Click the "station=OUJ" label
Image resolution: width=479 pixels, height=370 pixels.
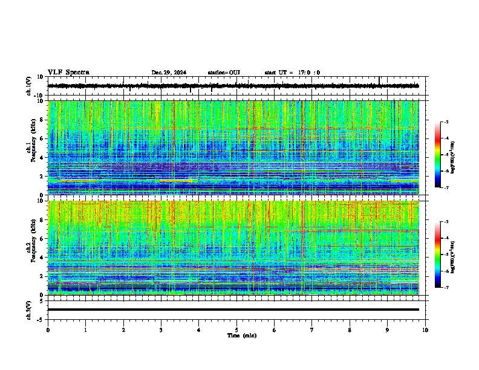[x=224, y=73]
